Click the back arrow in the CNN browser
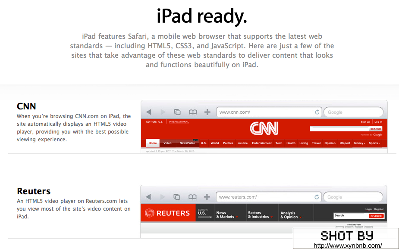This screenshot has width=399, height=249. point(149,112)
